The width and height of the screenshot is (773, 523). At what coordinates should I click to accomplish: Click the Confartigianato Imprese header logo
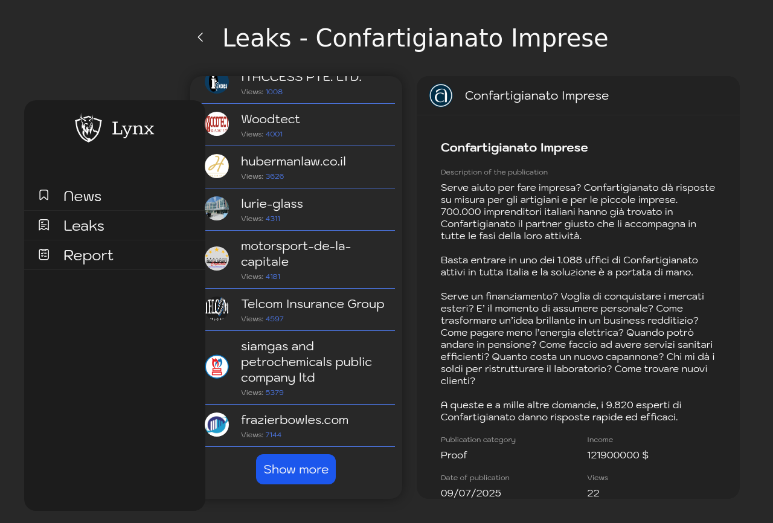click(x=441, y=95)
